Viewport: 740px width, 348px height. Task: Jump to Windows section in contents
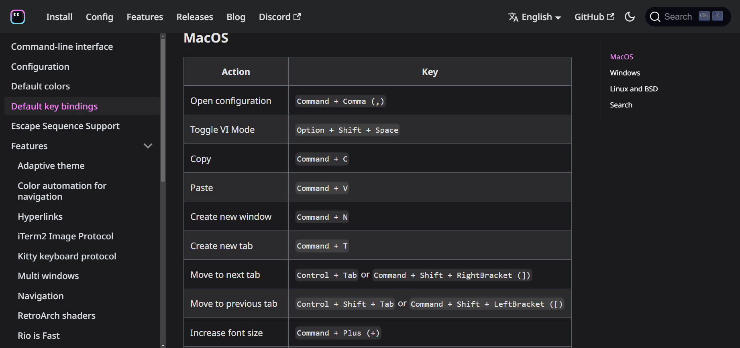click(625, 73)
